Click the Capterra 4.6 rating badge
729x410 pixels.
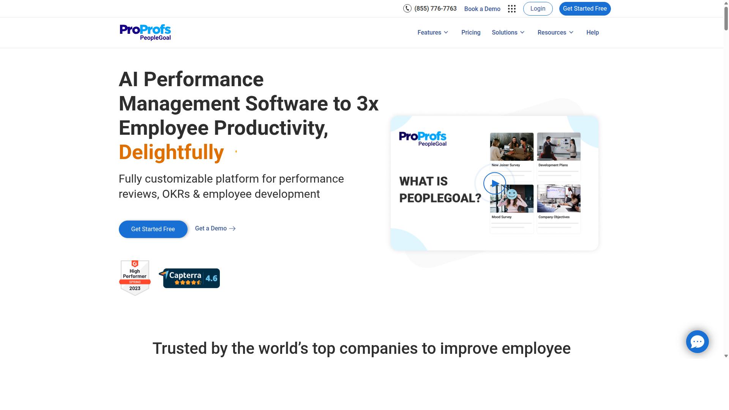tap(189, 278)
